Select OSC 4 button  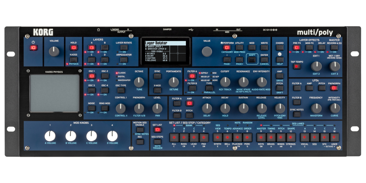point(105,90)
